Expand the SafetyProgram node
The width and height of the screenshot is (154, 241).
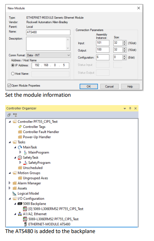(20, 162)
